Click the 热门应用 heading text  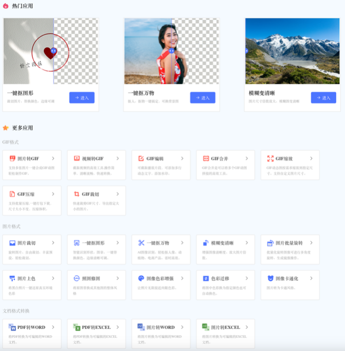pyautogui.click(x=23, y=6)
